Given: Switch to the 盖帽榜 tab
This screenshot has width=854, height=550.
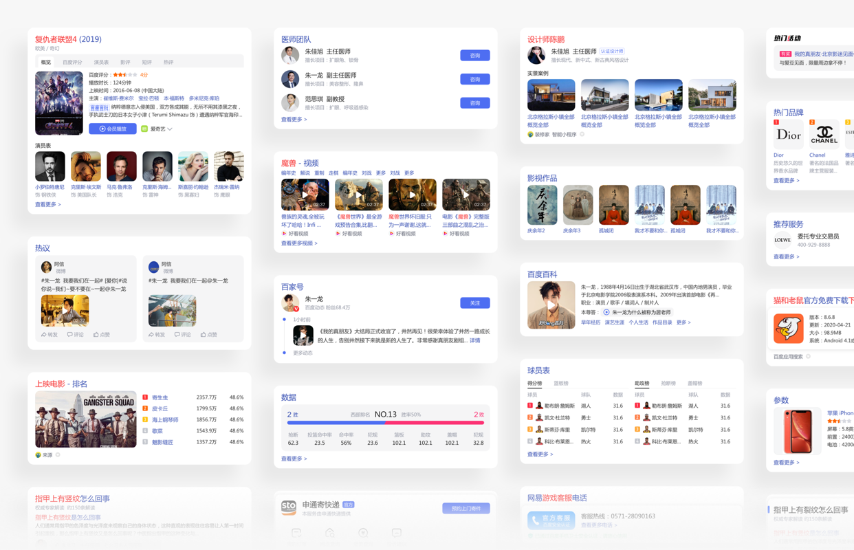Looking at the screenshot, I should 695,384.
